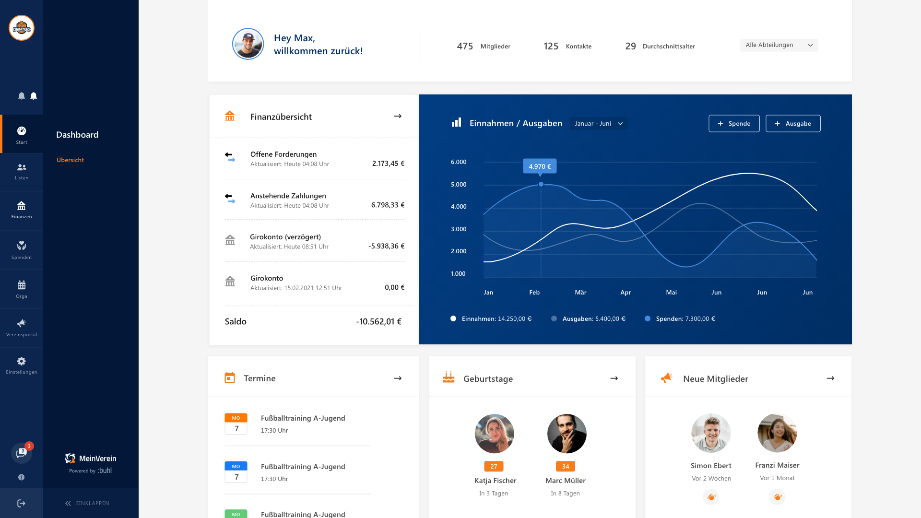Viewport: 921px width, 518px height.
Task: Toggle Einnahmen series in chart legend
Action: tap(491, 318)
